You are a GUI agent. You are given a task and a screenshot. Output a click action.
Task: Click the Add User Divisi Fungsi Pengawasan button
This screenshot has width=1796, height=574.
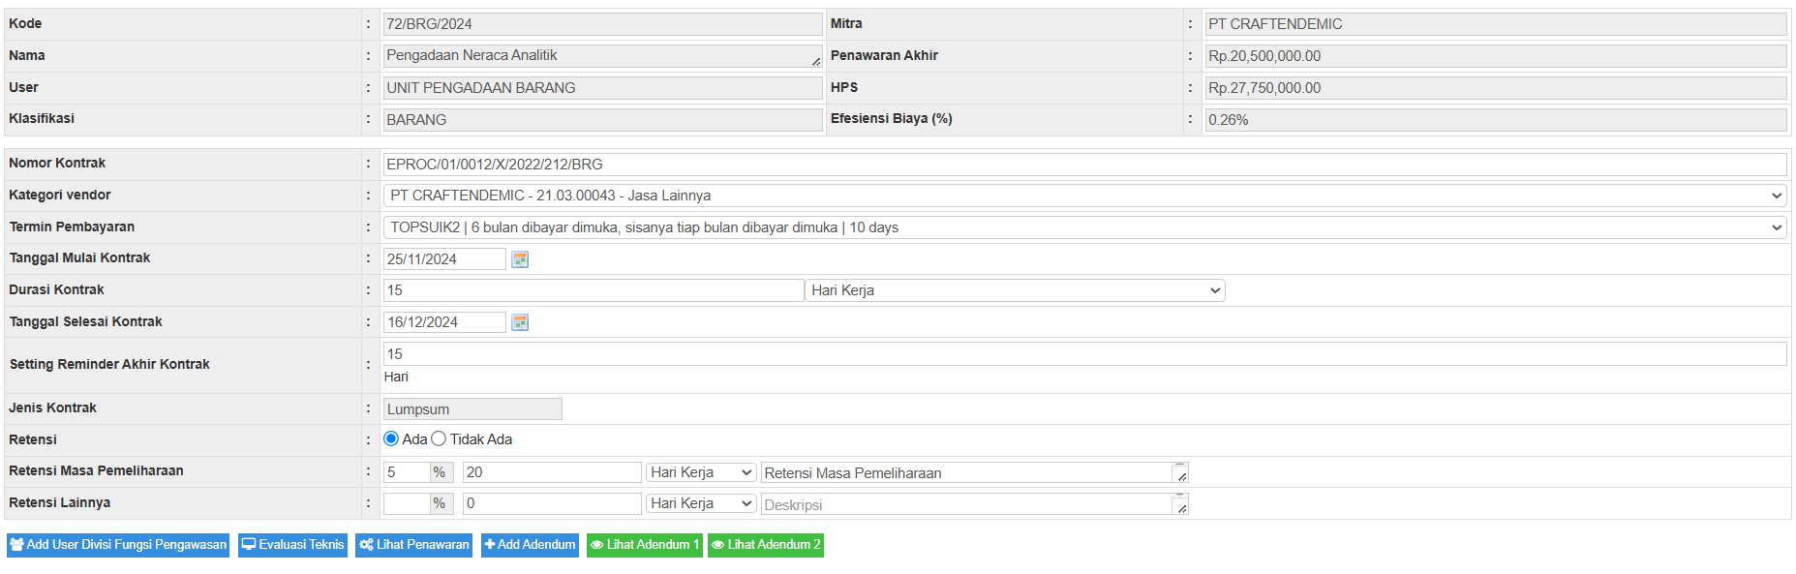pyautogui.click(x=118, y=545)
